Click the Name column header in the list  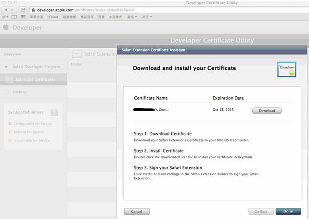[x=76, y=64]
